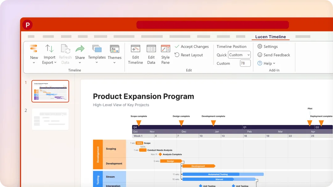The image size is (333, 187).
Task: Click the High-Level View of Key Projects subtitle
Action: pos(121,105)
